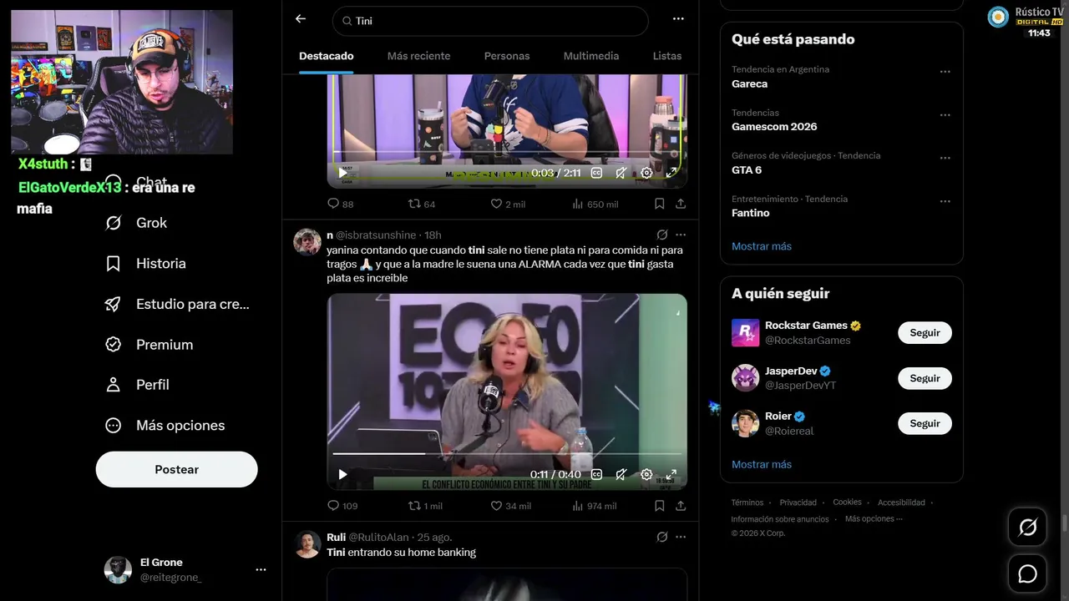Bookmark the post with 650 mil views

click(659, 204)
